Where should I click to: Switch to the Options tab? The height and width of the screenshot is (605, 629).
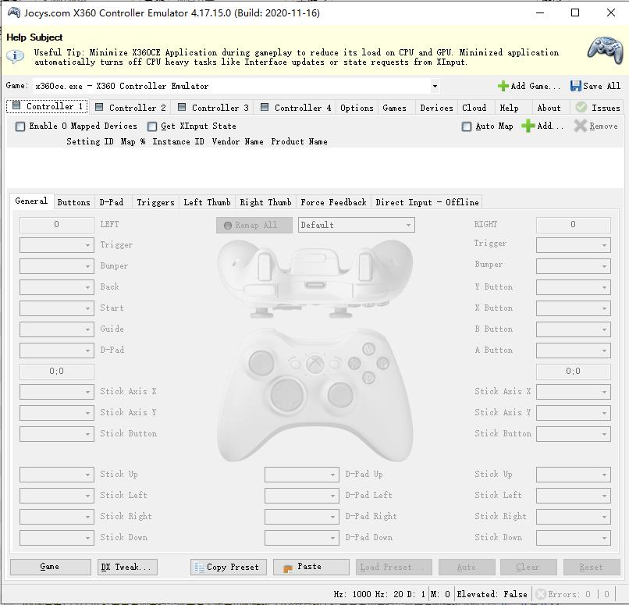[x=357, y=108]
